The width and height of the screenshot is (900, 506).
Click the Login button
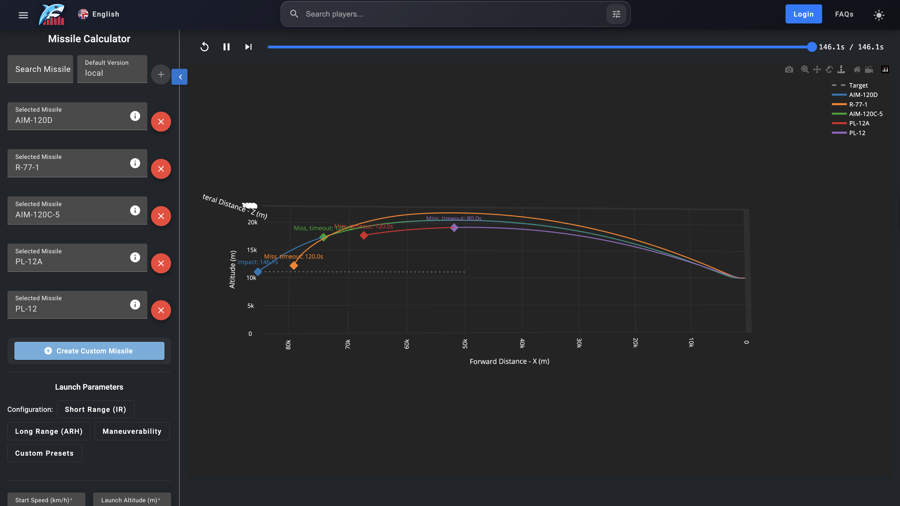tap(803, 14)
